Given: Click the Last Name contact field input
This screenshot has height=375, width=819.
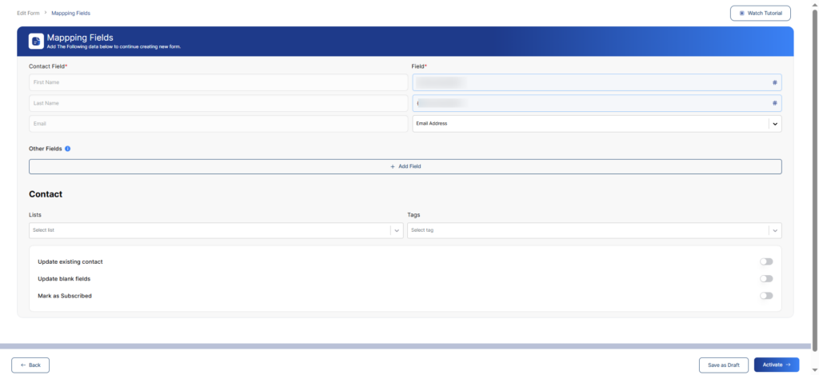Looking at the screenshot, I should coord(218,103).
